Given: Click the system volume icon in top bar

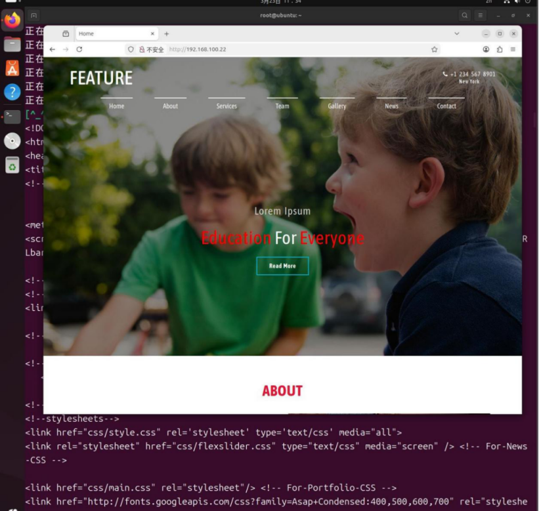Looking at the screenshot, I should [x=517, y=2].
